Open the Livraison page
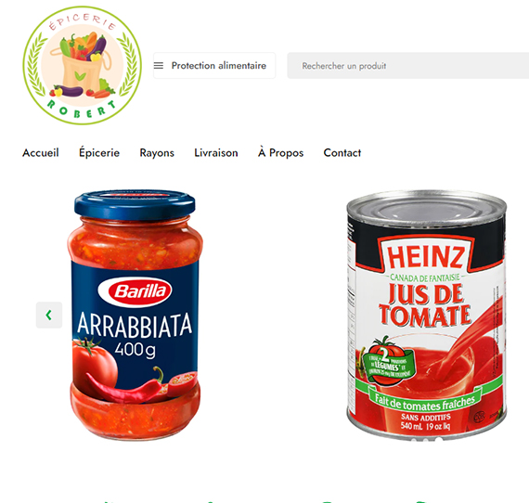Image resolution: width=529 pixels, height=503 pixels. click(216, 153)
